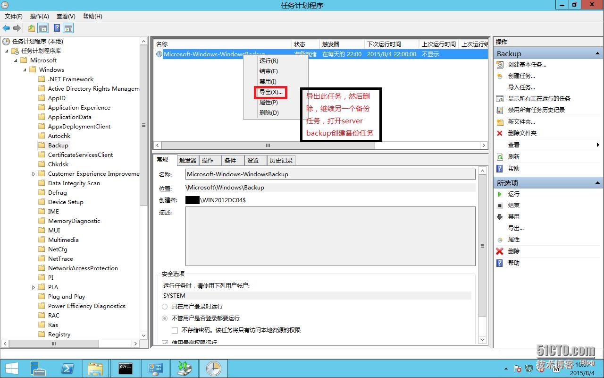Viewport: 604px width, 378px height.
Task: Collapse the Microsoft tree node
Action: coord(16,60)
